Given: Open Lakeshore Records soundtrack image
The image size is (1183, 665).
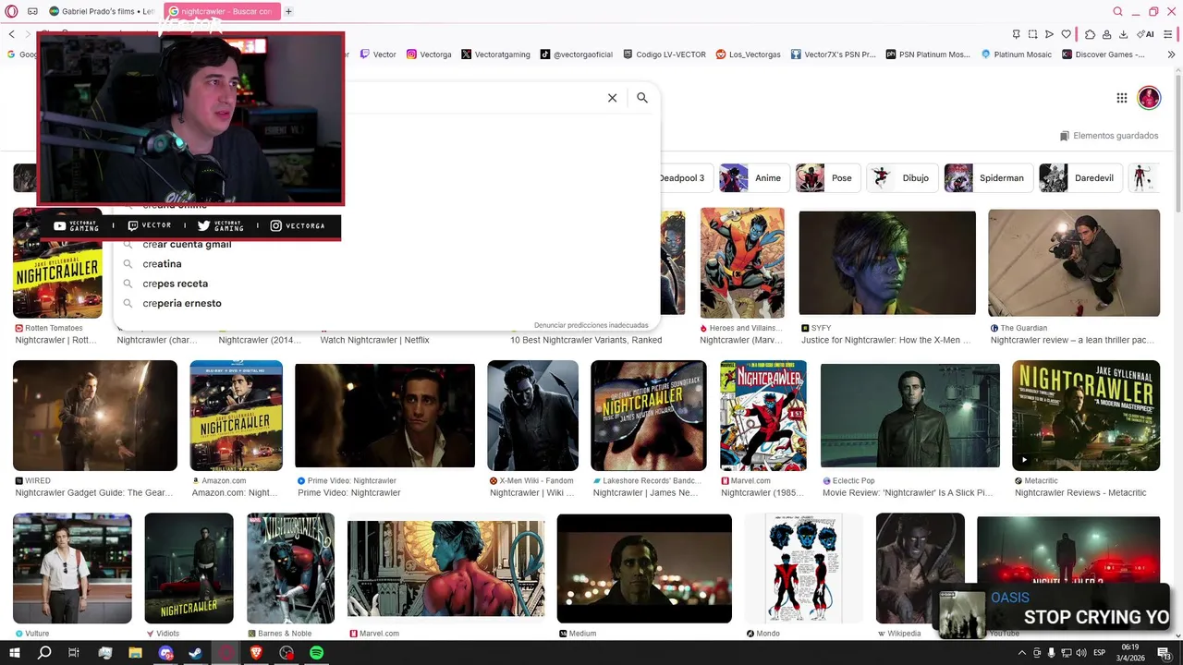Looking at the screenshot, I should [649, 416].
